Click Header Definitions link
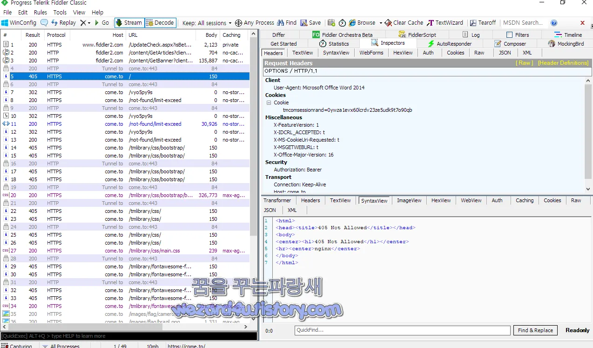 tap(563, 63)
